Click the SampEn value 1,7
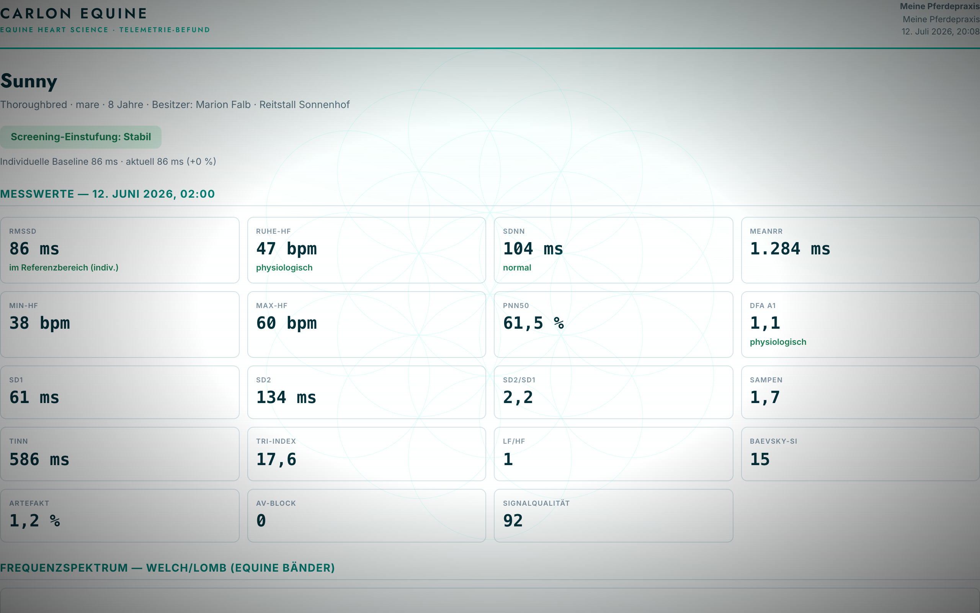The width and height of the screenshot is (980, 613). pos(765,397)
